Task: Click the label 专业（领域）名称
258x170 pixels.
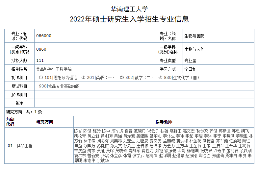Action: (168, 36)
